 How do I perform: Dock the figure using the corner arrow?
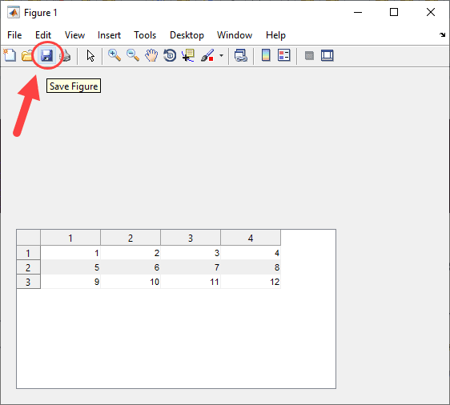pos(442,35)
